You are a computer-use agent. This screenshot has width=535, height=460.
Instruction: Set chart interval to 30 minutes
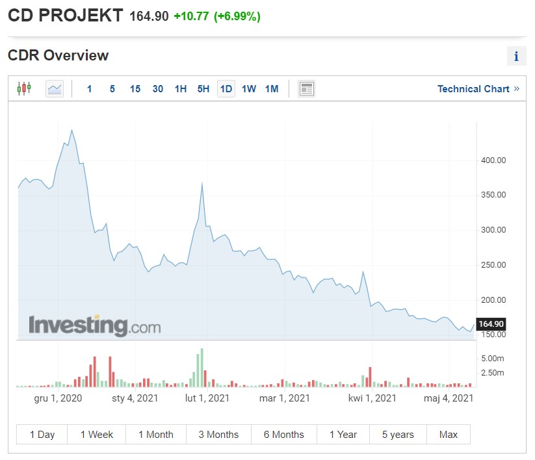(157, 89)
